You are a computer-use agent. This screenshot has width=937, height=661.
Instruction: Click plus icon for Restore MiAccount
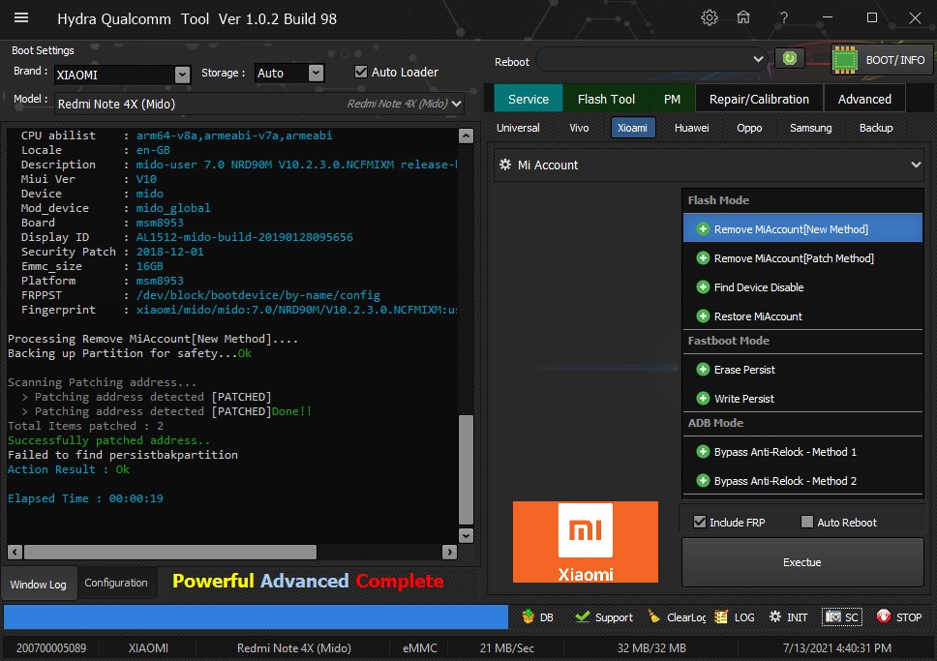(703, 316)
